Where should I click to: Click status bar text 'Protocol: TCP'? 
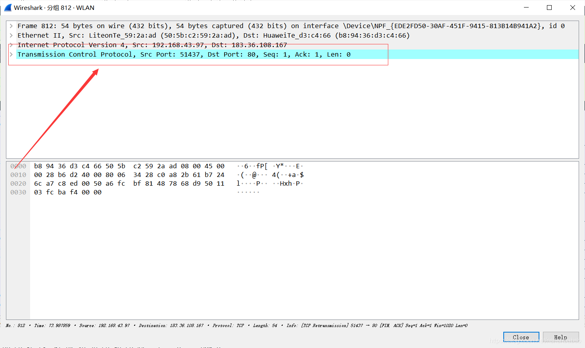(x=228, y=326)
